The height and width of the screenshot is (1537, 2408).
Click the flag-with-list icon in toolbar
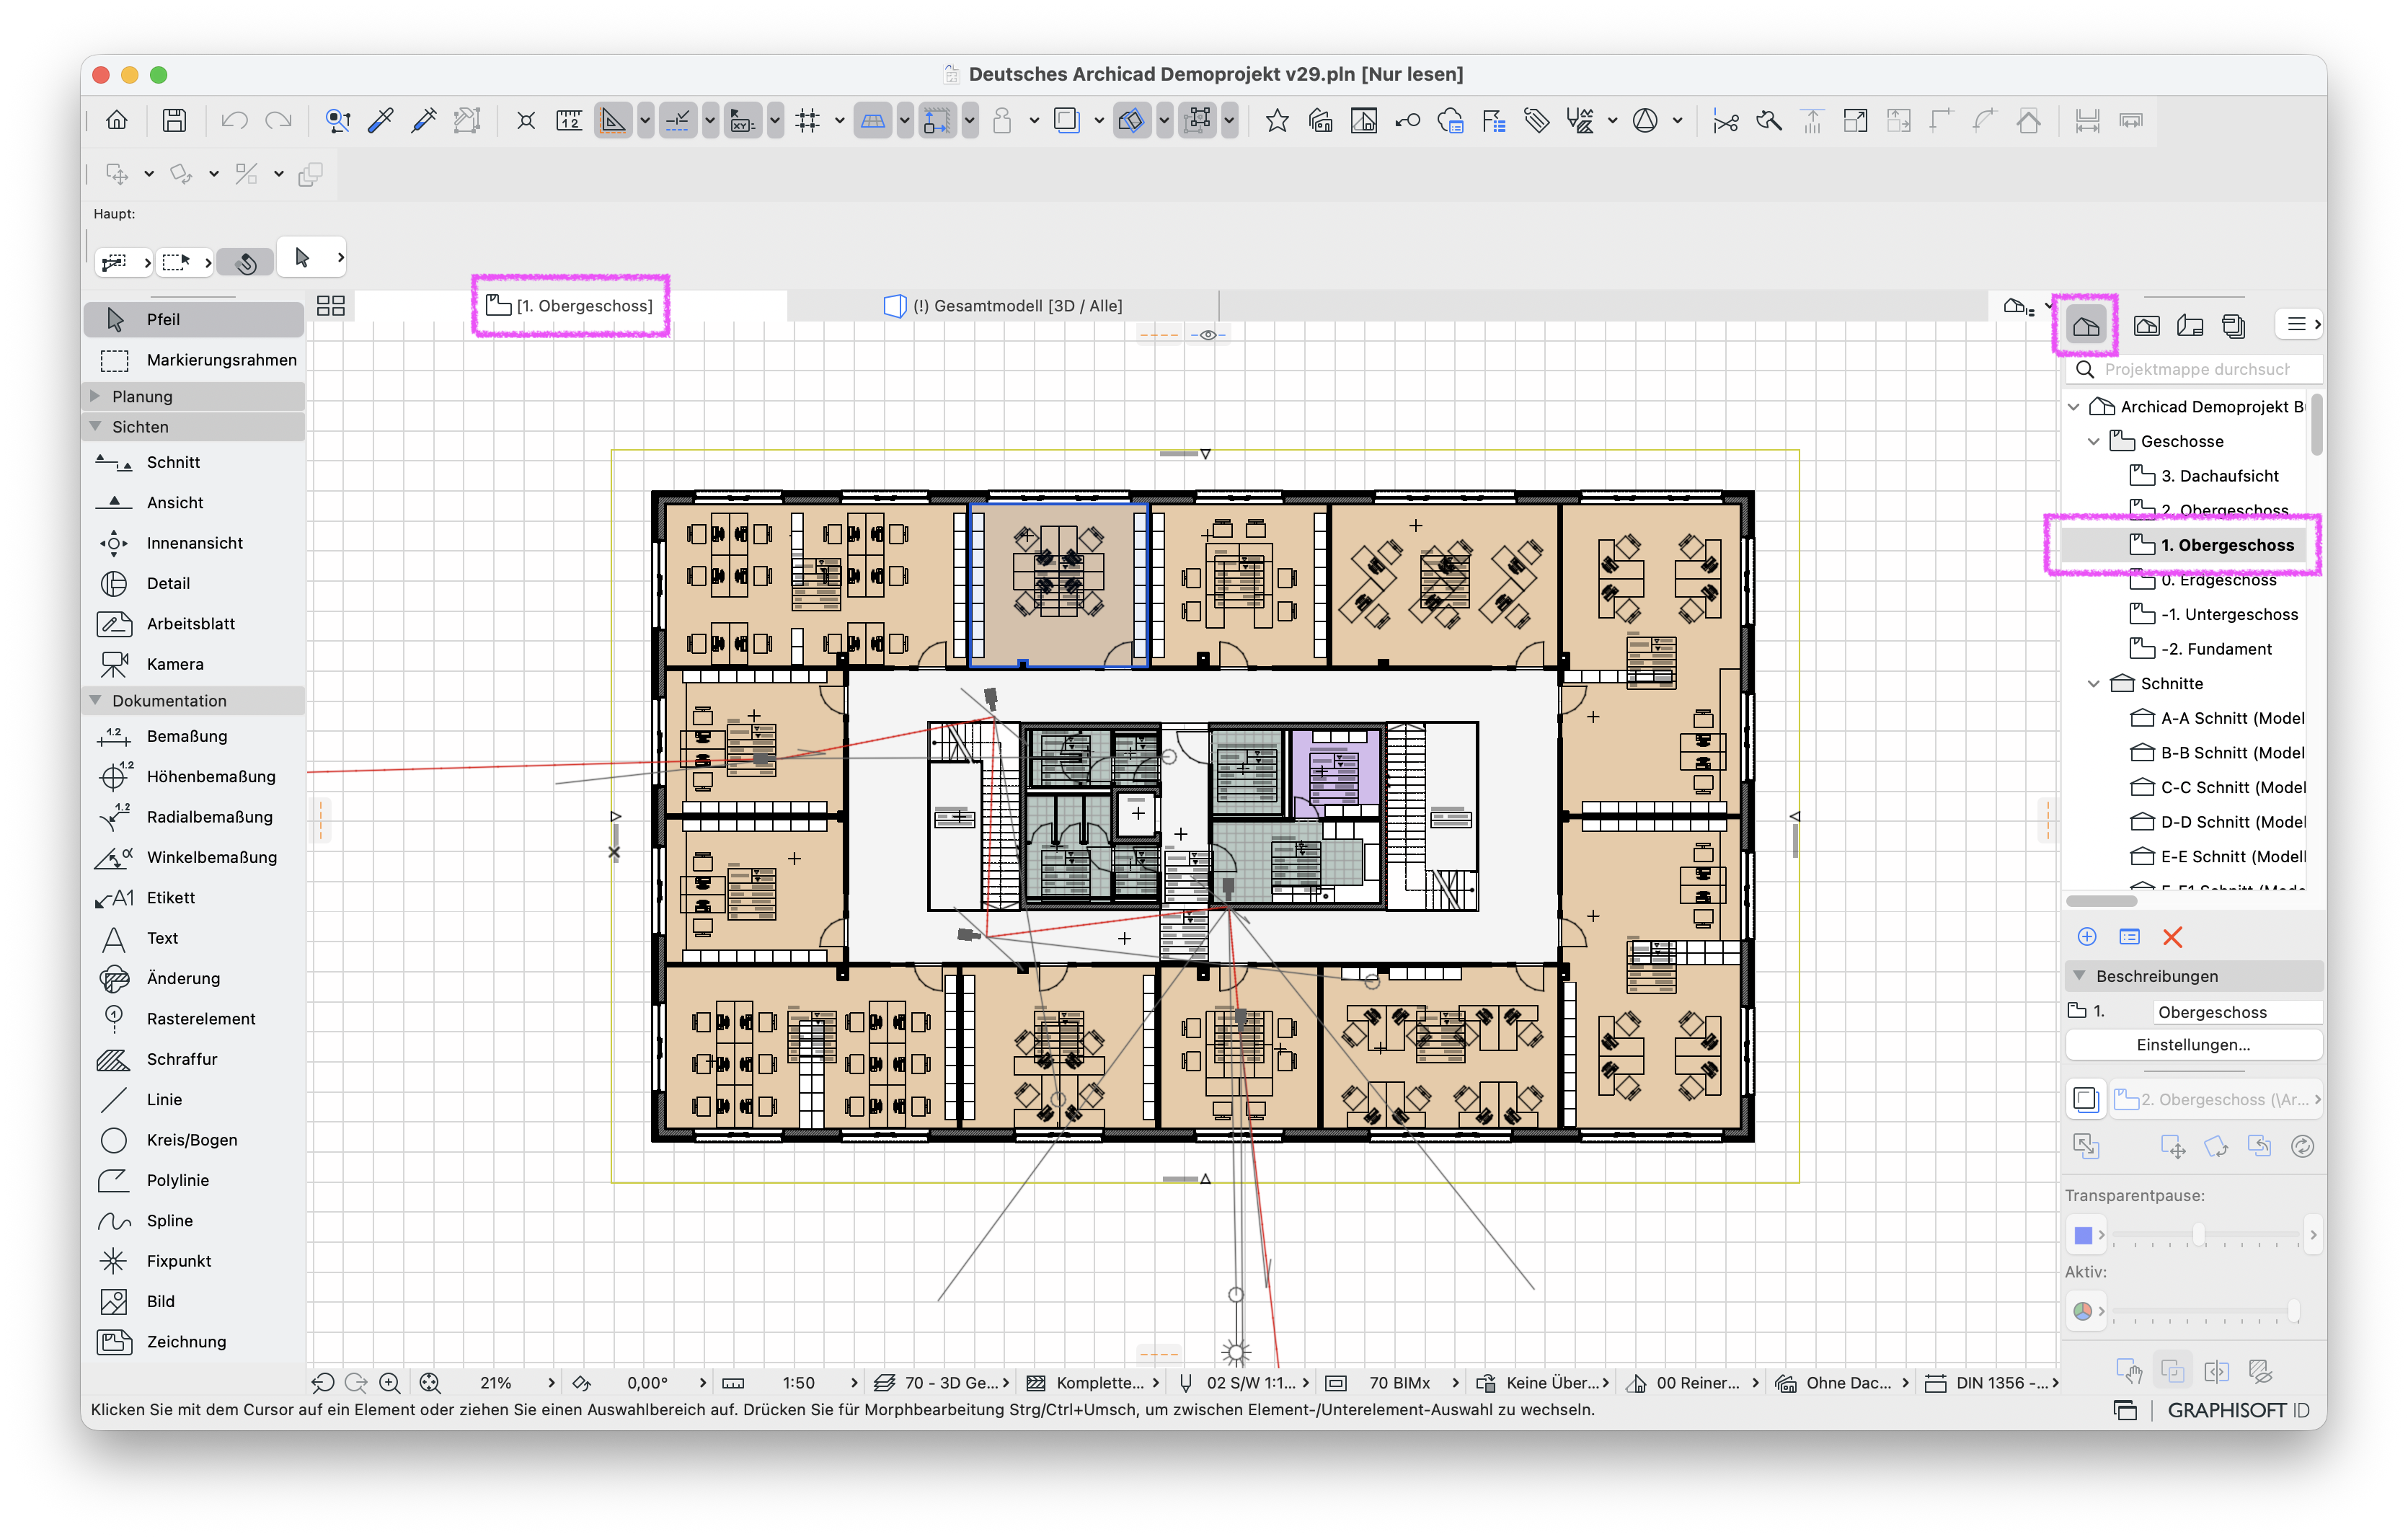[1494, 121]
